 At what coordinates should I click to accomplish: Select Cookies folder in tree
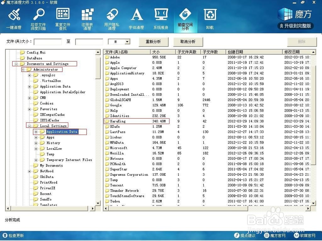click(x=47, y=103)
